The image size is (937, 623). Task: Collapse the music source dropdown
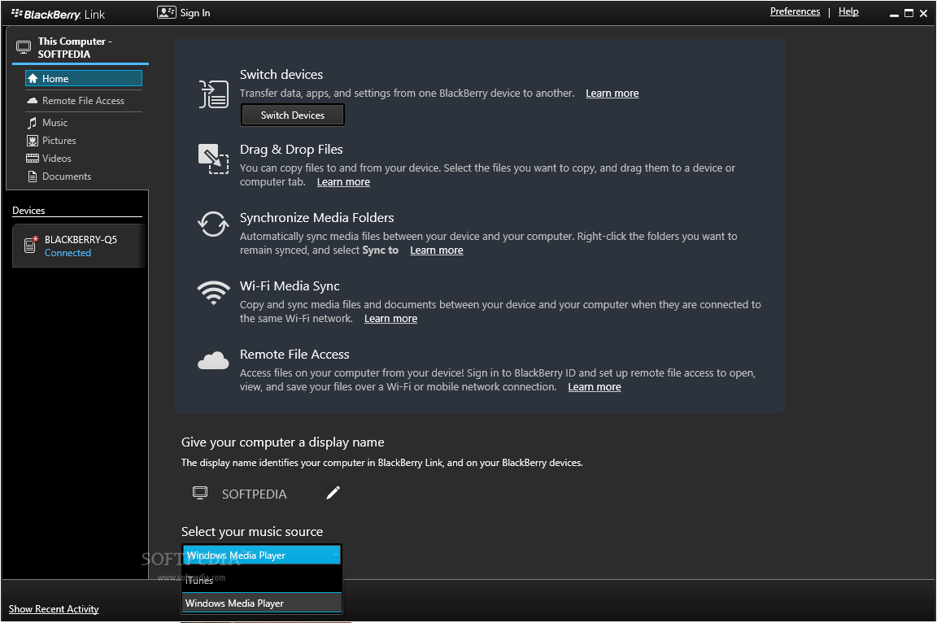point(262,555)
